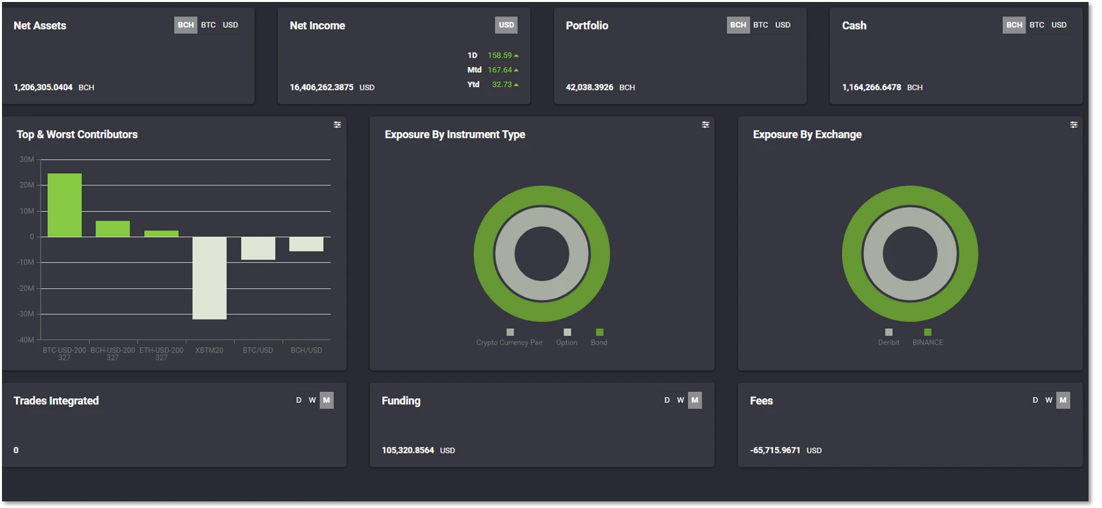Toggle Option legend swatch

click(567, 332)
